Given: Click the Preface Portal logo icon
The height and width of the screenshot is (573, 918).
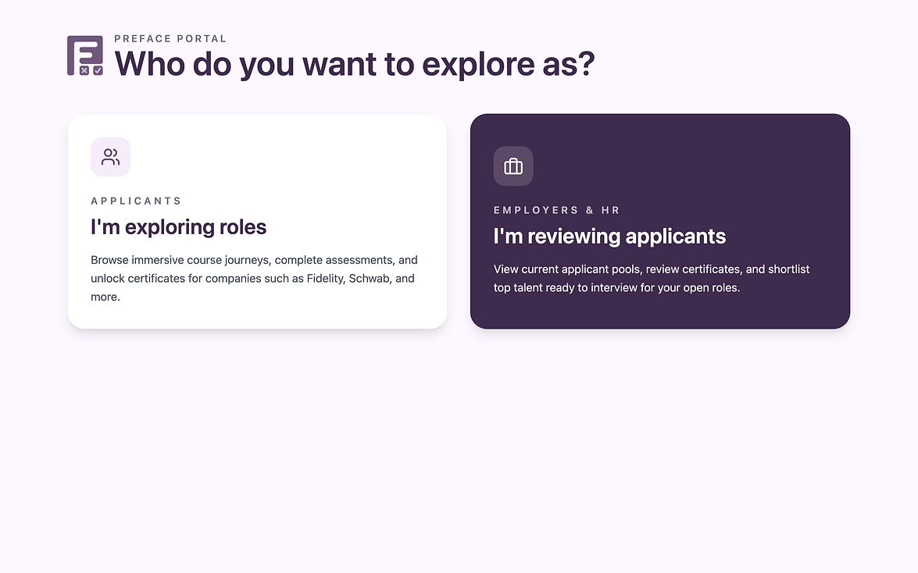Looking at the screenshot, I should click(85, 55).
